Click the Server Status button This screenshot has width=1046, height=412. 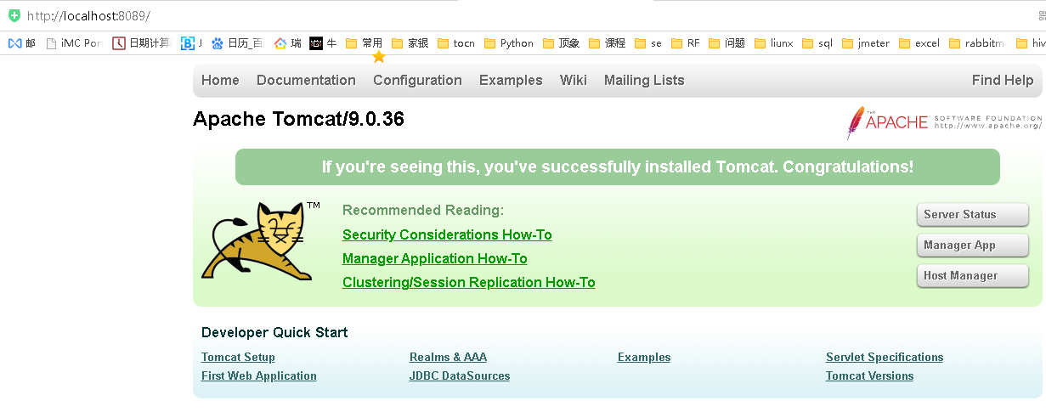click(x=973, y=215)
